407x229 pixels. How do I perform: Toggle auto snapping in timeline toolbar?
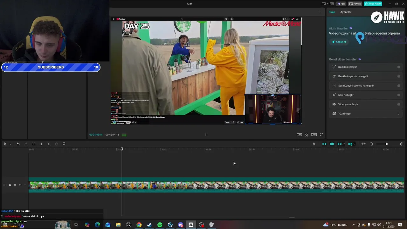[x=332, y=144]
